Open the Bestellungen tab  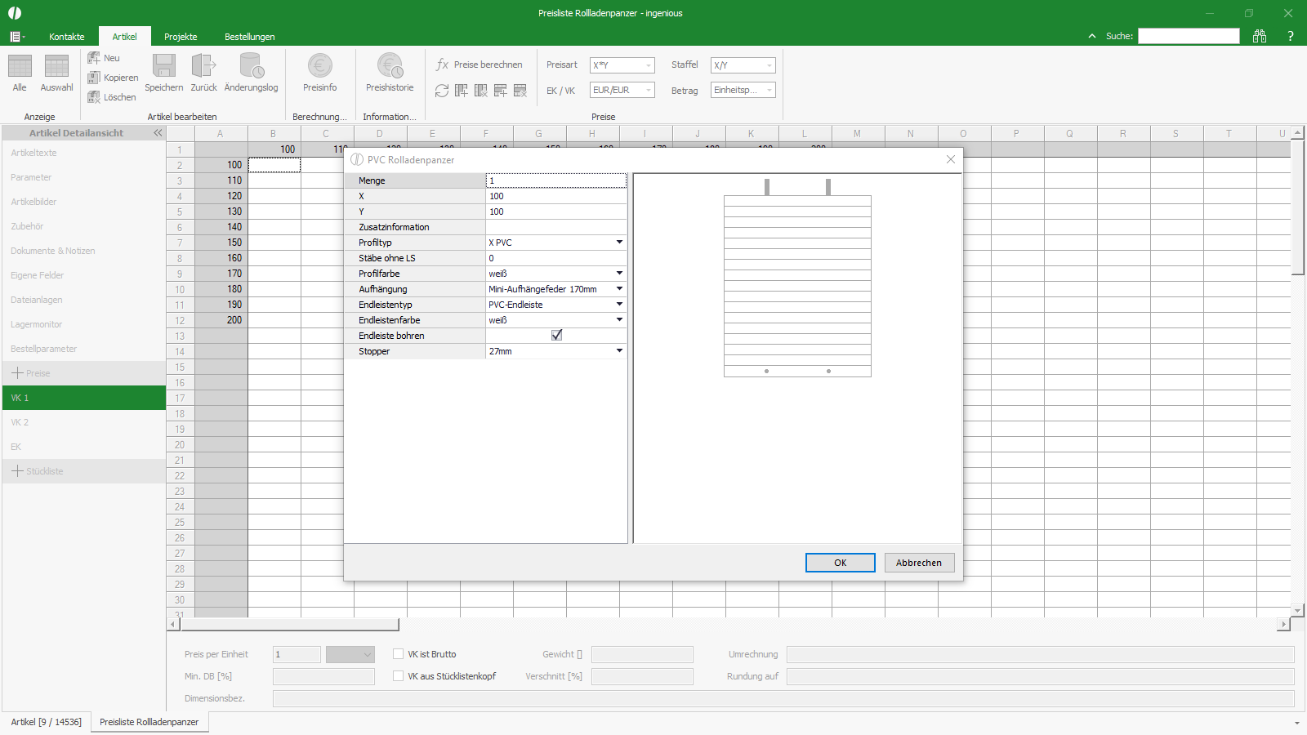point(250,37)
